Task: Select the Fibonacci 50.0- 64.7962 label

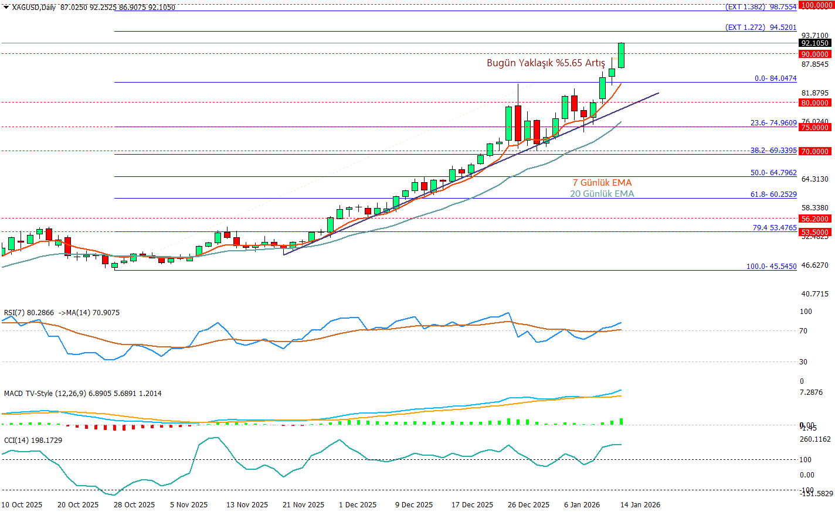Action: (773, 173)
